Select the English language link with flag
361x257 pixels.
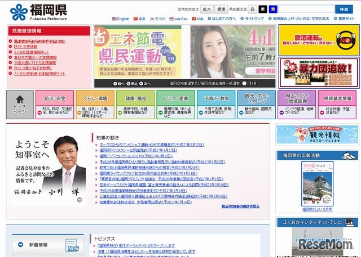click(121, 19)
